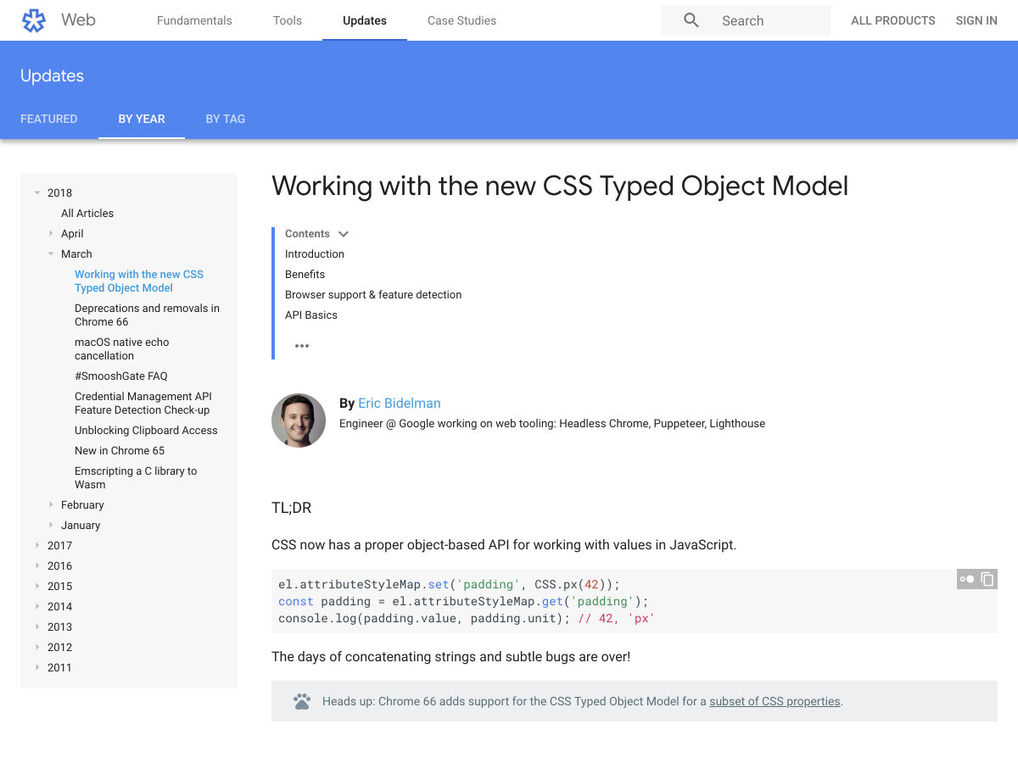This screenshot has height=763, width=1018.
Task: Click the author profile photo
Action: point(299,420)
